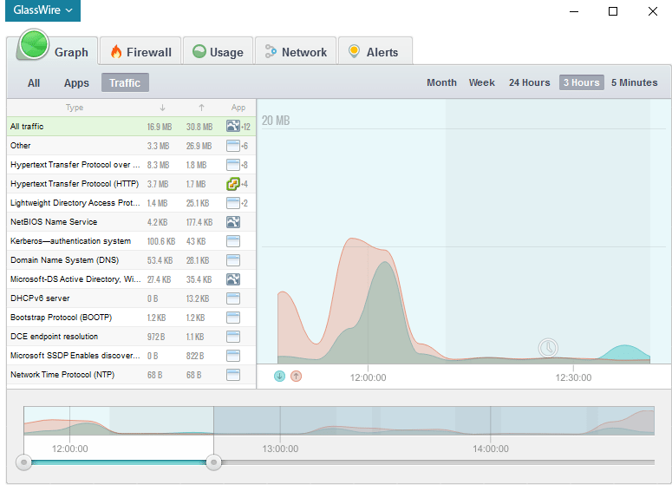Select Kerberos—authentication system row
The height and width of the screenshot is (485, 672).
tap(131, 241)
